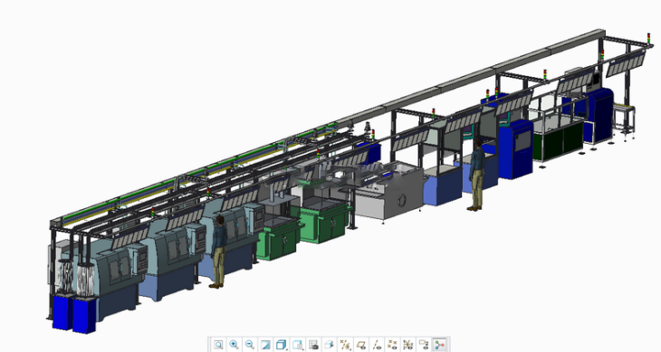
Task: Toggle the perspective view icon
Action: click(330, 345)
